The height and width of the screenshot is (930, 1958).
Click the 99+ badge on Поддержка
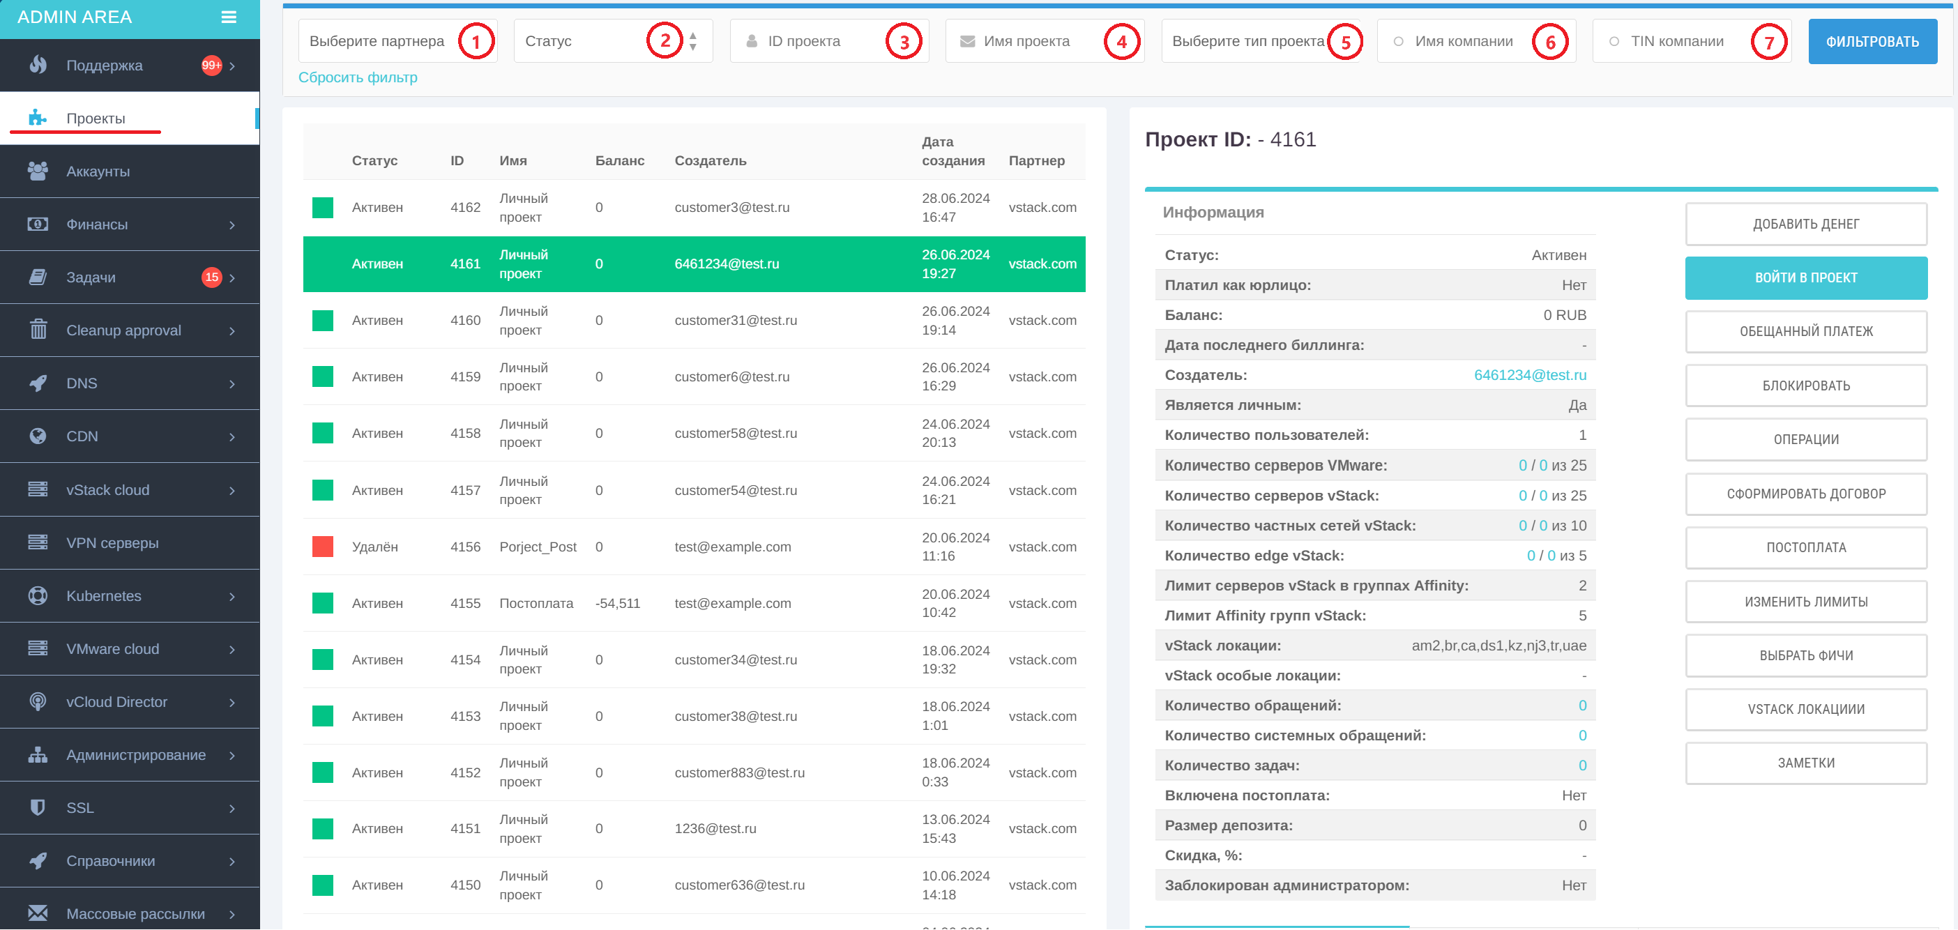(x=211, y=66)
